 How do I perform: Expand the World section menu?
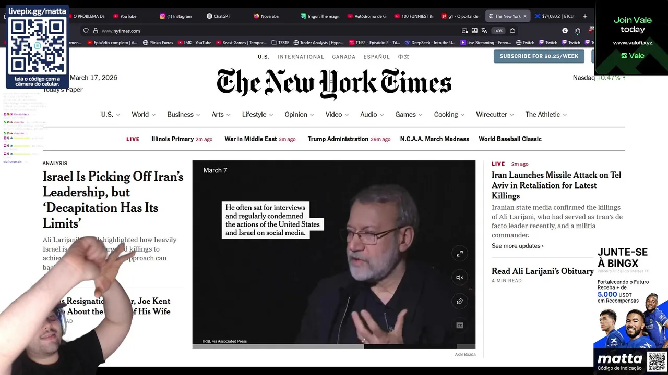144,115
